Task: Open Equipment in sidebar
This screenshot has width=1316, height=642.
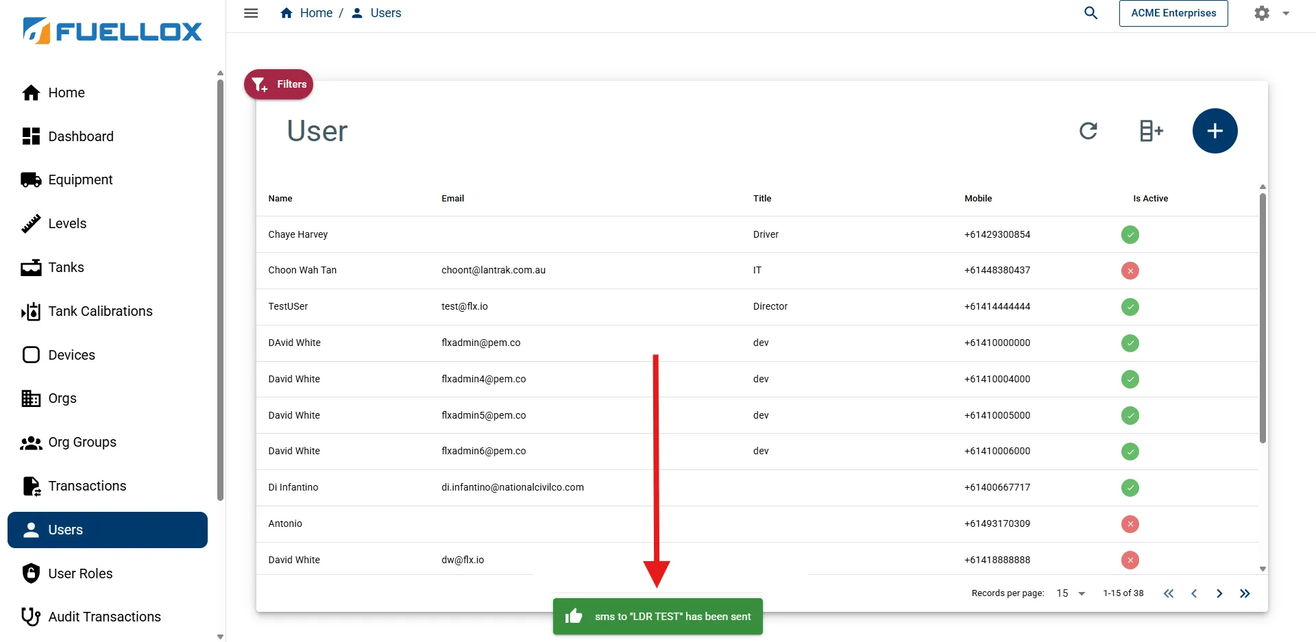Action: point(108,180)
